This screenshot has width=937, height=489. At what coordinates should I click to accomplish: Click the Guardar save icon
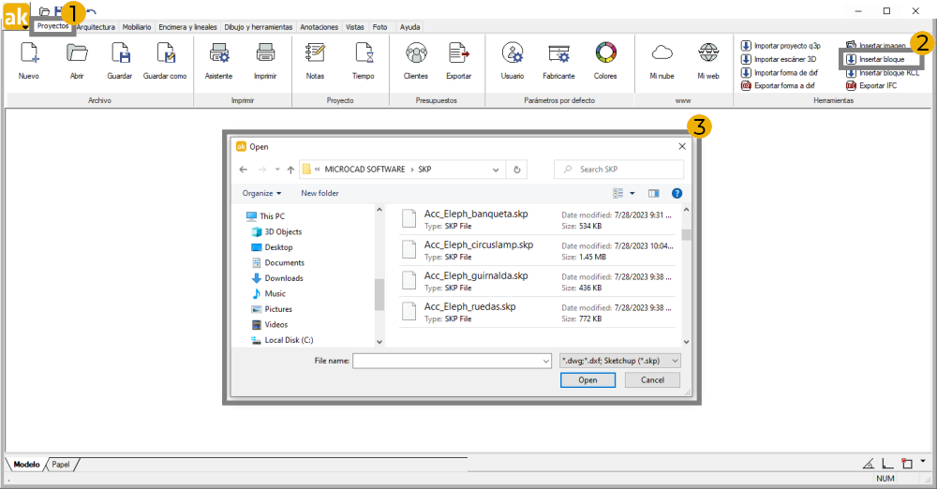[x=120, y=53]
